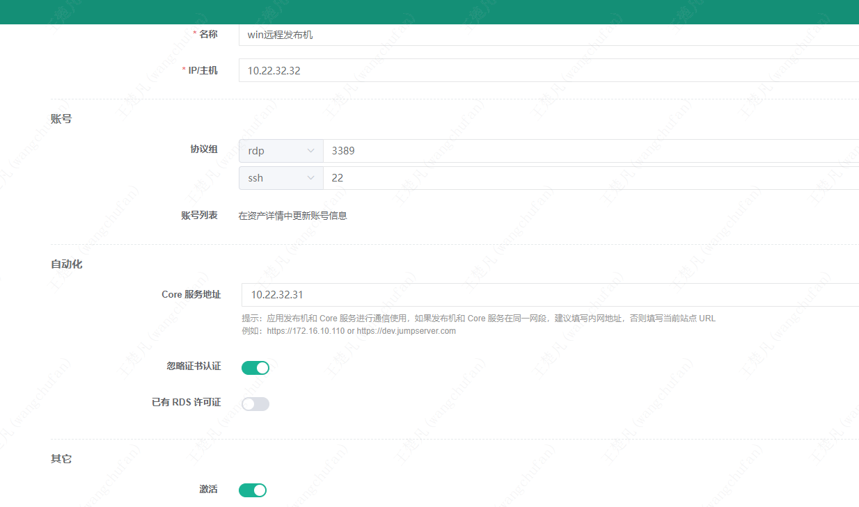Open the rdp protocol dropdown
This screenshot has width=859, height=507.
281,151
